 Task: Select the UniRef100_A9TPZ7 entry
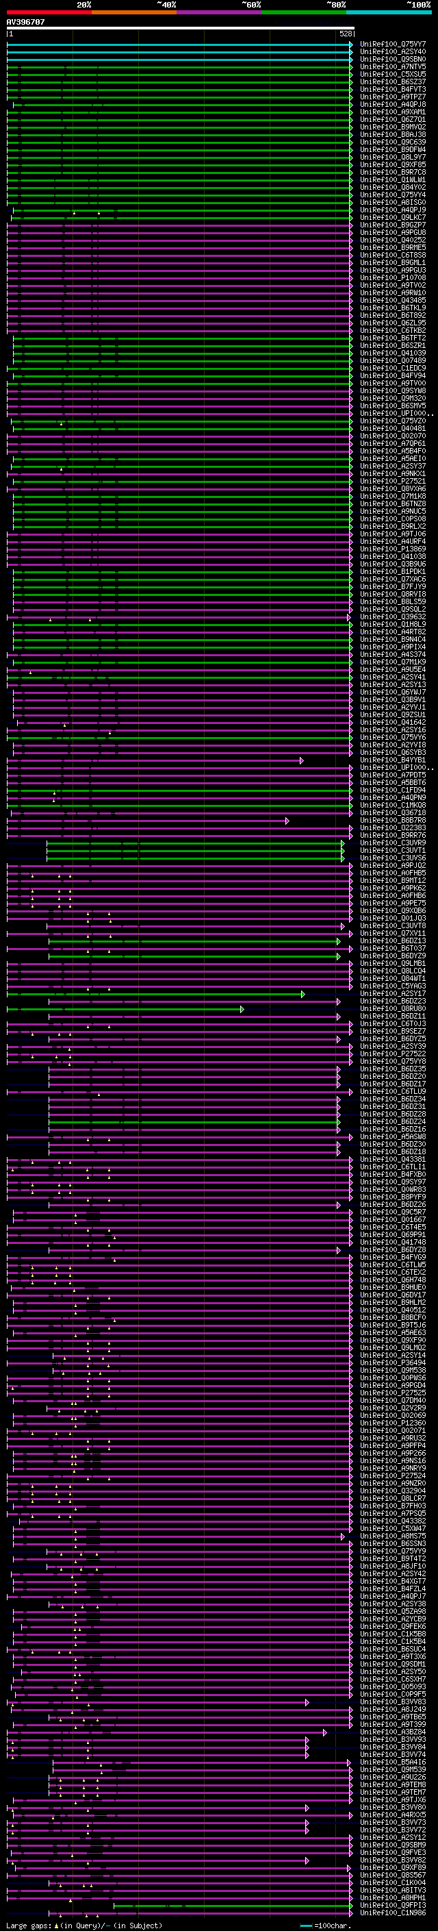click(393, 97)
